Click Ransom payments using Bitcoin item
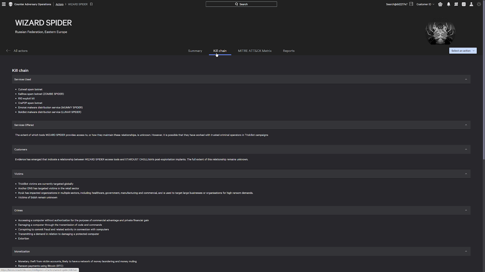Image resolution: width=485 pixels, height=272 pixels. (41, 266)
